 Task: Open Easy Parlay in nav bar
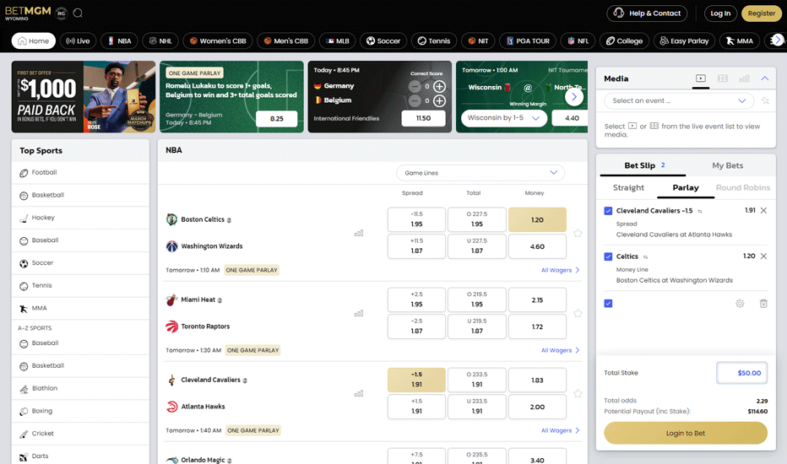684,41
